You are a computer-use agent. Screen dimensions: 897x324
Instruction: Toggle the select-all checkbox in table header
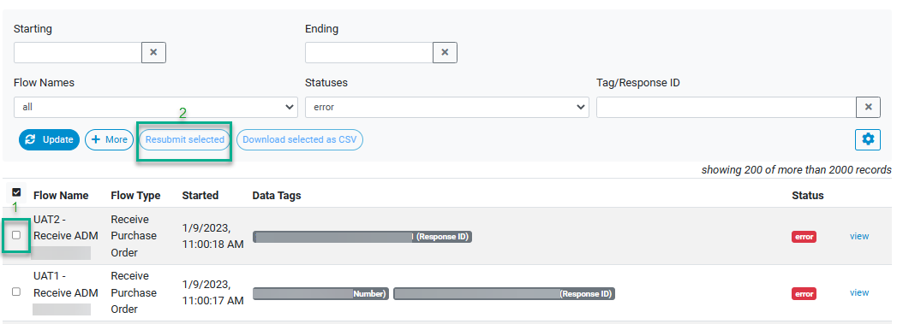[x=16, y=192]
